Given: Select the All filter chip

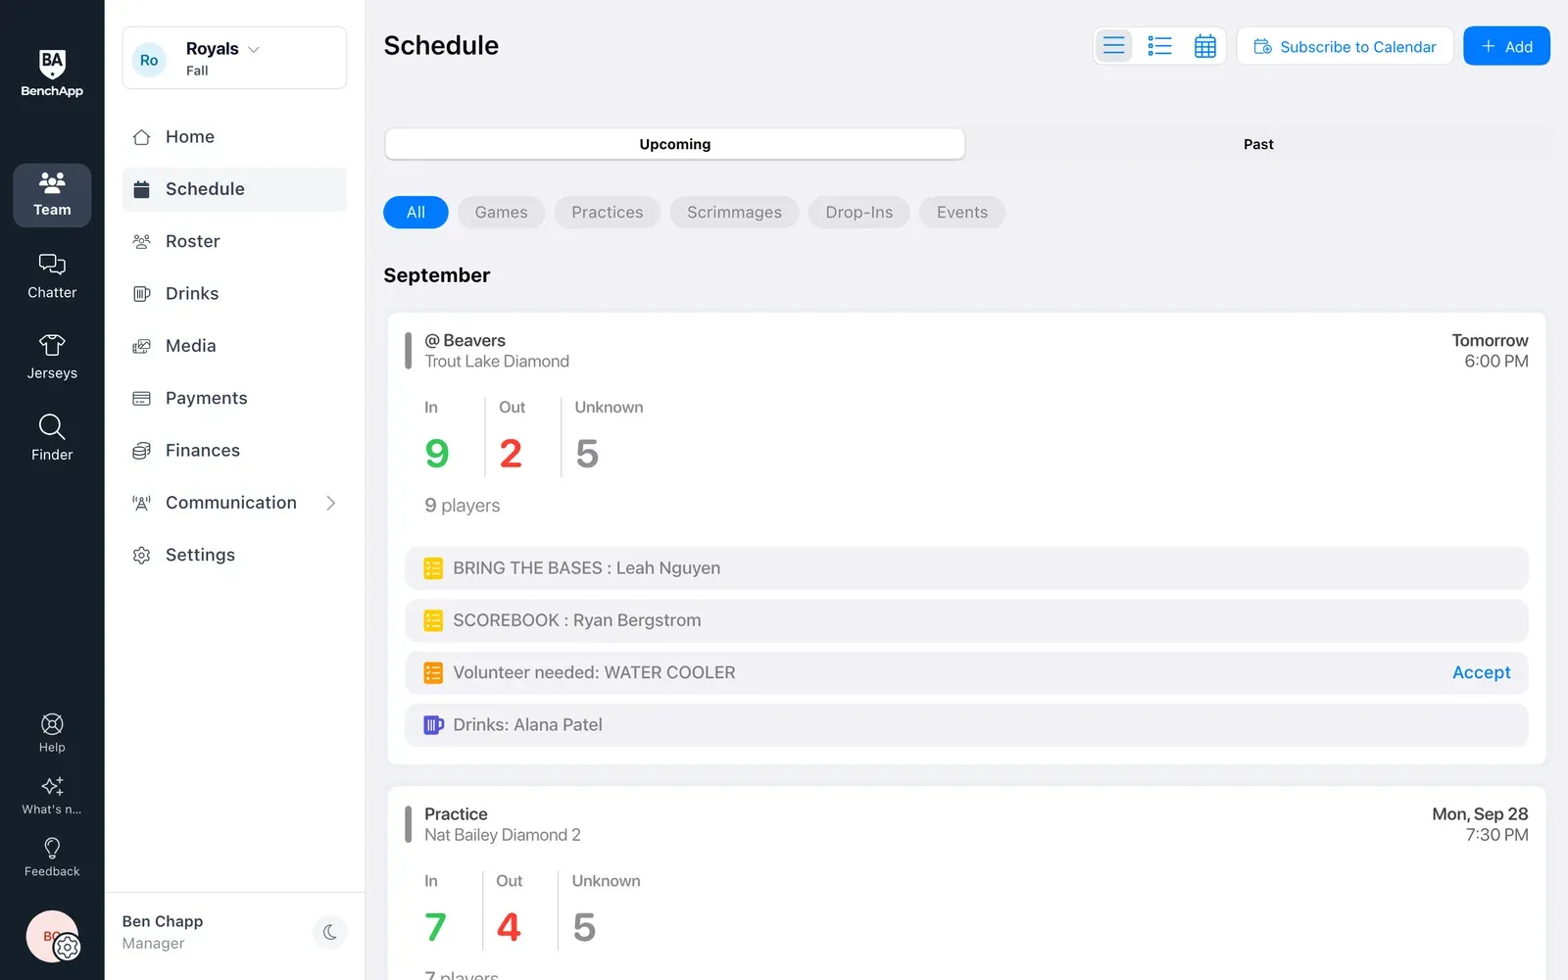Looking at the screenshot, I should (416, 213).
